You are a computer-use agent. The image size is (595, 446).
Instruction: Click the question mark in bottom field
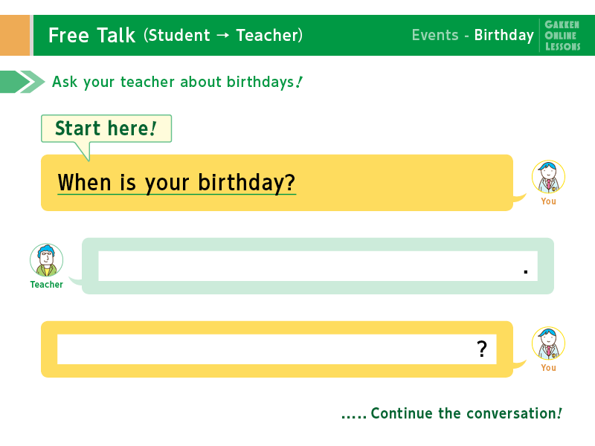coord(482,349)
